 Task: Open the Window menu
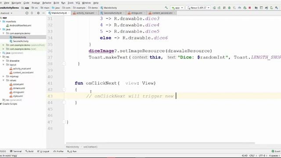tap(86, 3)
